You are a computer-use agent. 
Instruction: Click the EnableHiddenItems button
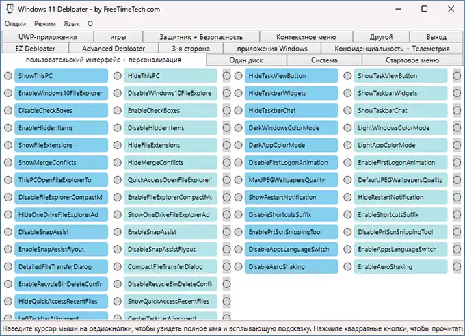(x=61, y=128)
